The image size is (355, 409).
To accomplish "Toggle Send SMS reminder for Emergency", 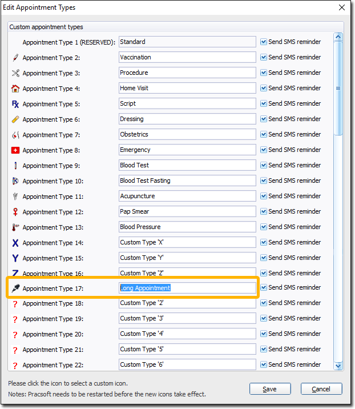I will [264, 150].
